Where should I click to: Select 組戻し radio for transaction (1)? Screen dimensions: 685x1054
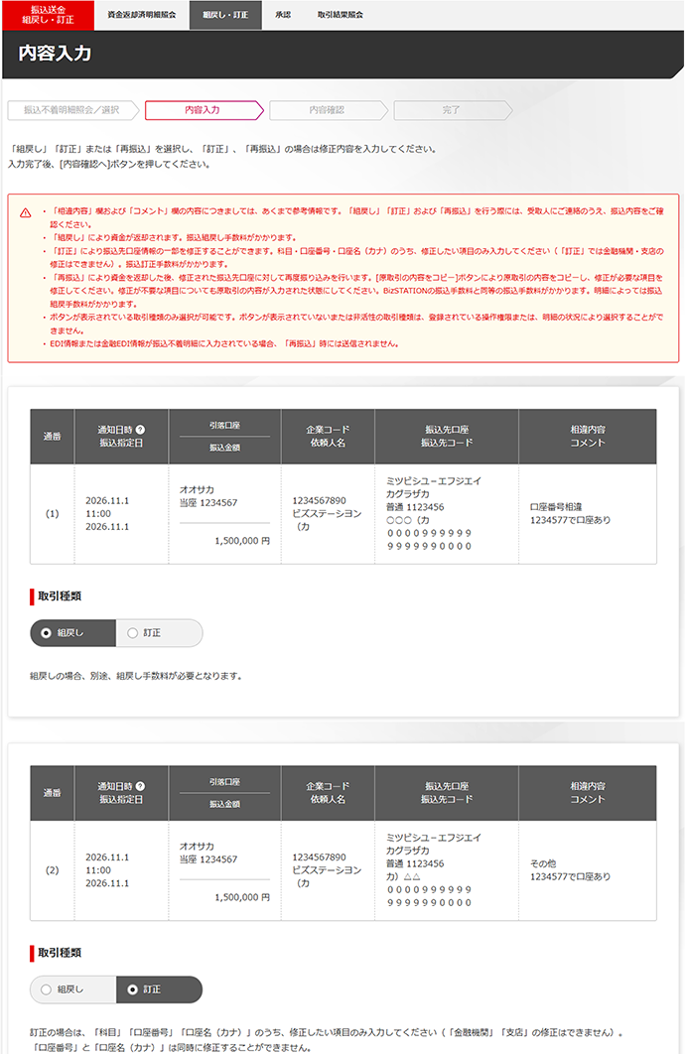click(x=46, y=632)
